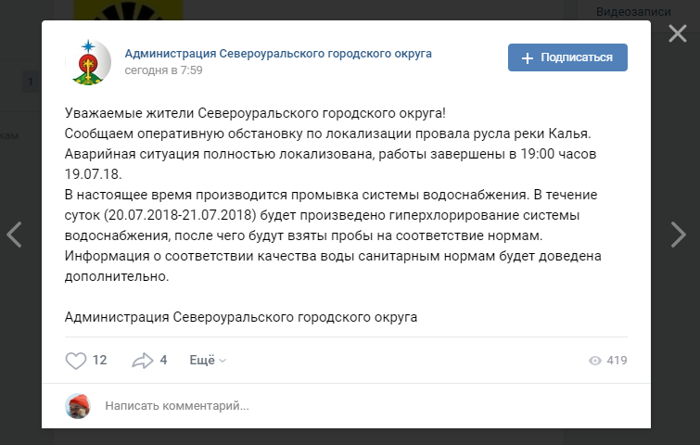
Task: Focus the Написать комментарий field
Action: [x=366, y=406]
